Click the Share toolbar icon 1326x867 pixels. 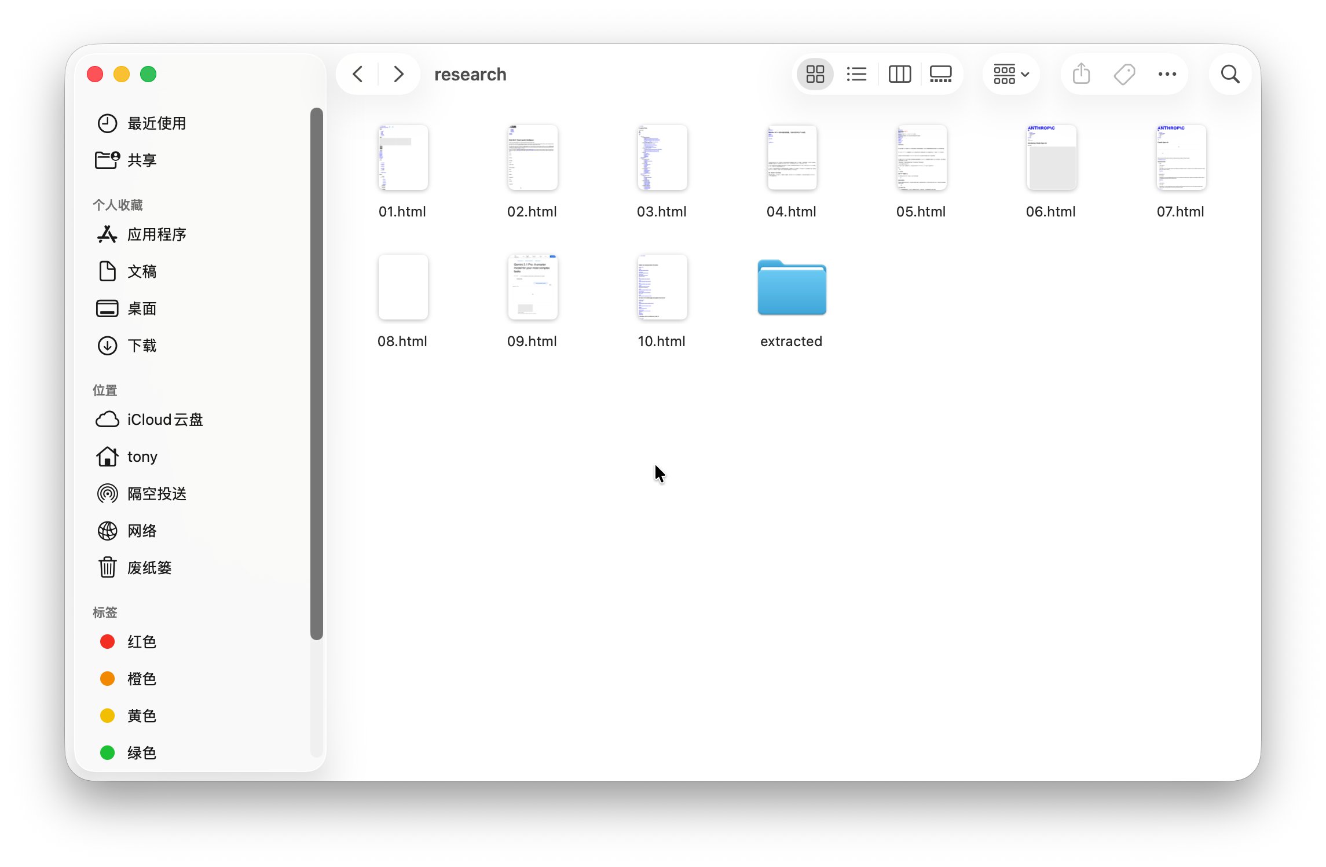pyautogui.click(x=1081, y=74)
